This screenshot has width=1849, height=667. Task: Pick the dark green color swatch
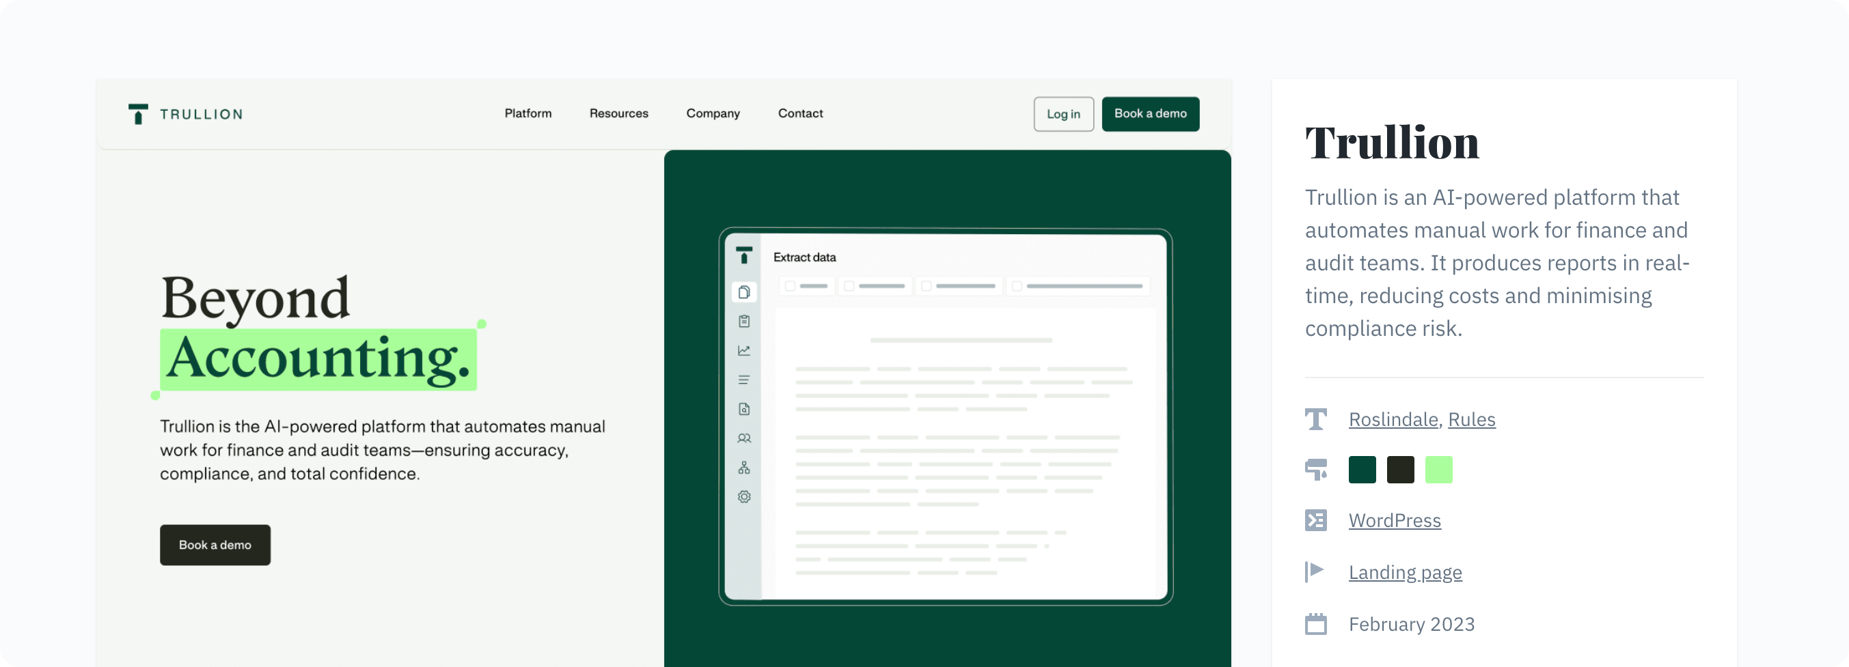coord(1362,470)
